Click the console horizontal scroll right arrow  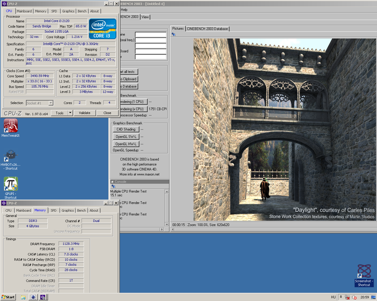(161, 229)
